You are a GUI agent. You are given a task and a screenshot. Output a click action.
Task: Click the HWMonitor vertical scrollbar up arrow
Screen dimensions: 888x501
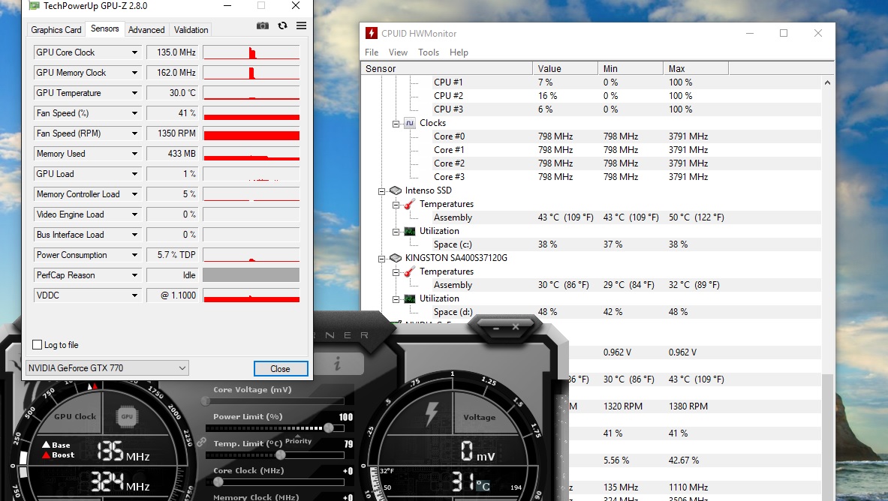tap(827, 82)
